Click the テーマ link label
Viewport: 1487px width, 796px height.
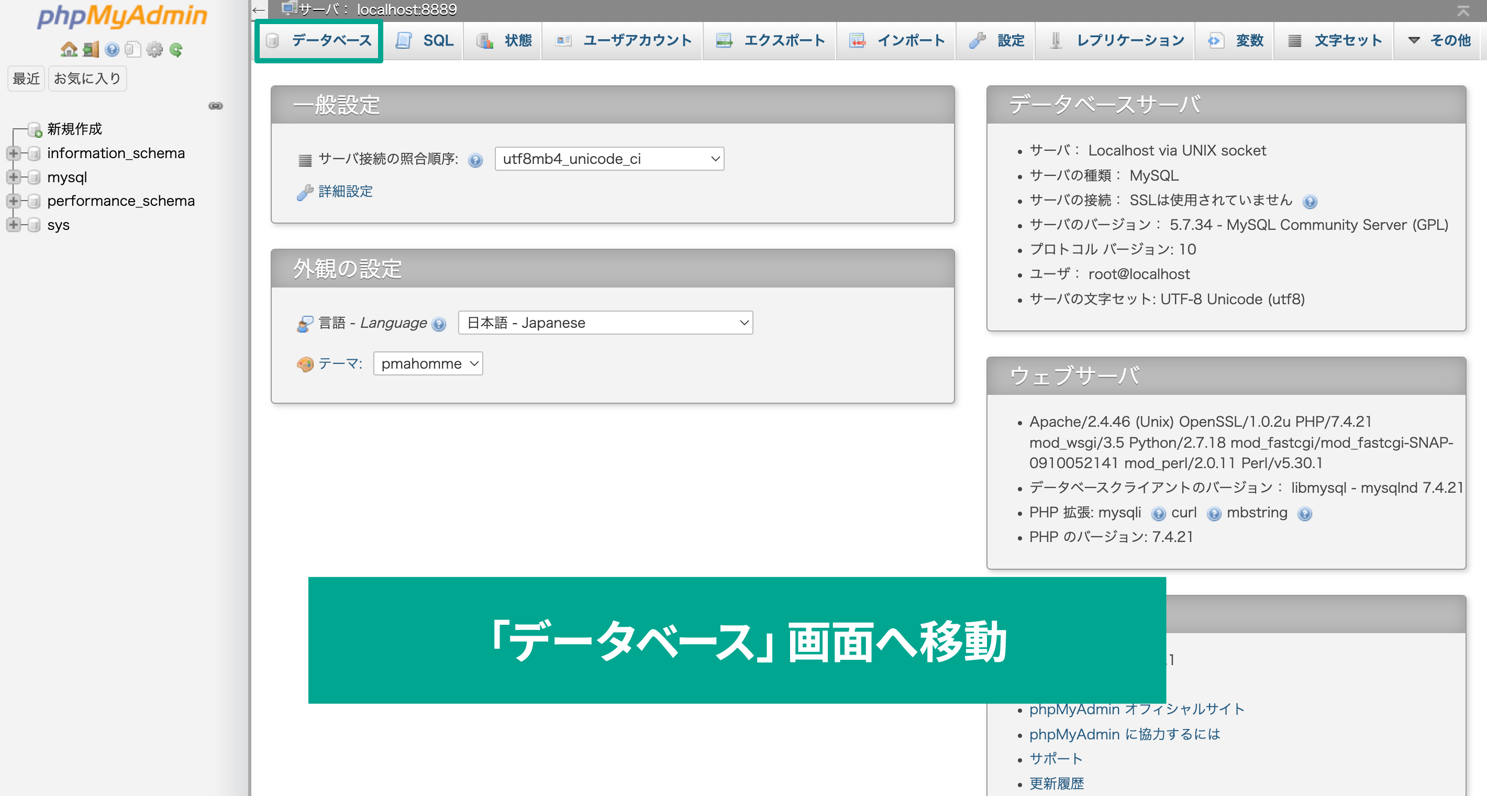[x=340, y=363]
